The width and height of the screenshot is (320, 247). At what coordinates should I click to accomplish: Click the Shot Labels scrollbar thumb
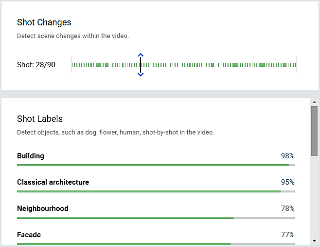[x=314, y=131]
